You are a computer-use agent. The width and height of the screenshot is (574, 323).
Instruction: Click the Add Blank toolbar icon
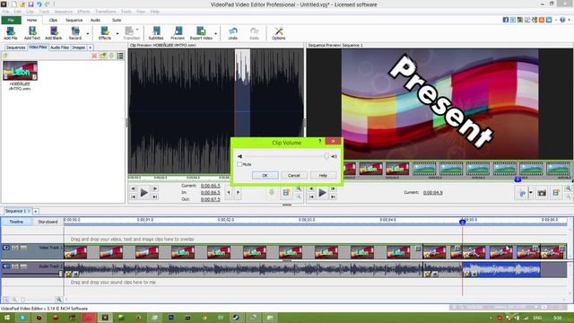click(54, 33)
